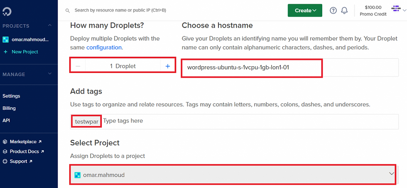The image size is (407, 188).
Task: Open Settings in the sidebar
Action: coord(11,96)
